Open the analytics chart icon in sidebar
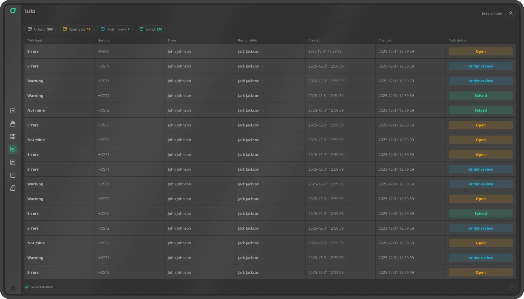Screen dimensions: 524x299 [x=13, y=111]
